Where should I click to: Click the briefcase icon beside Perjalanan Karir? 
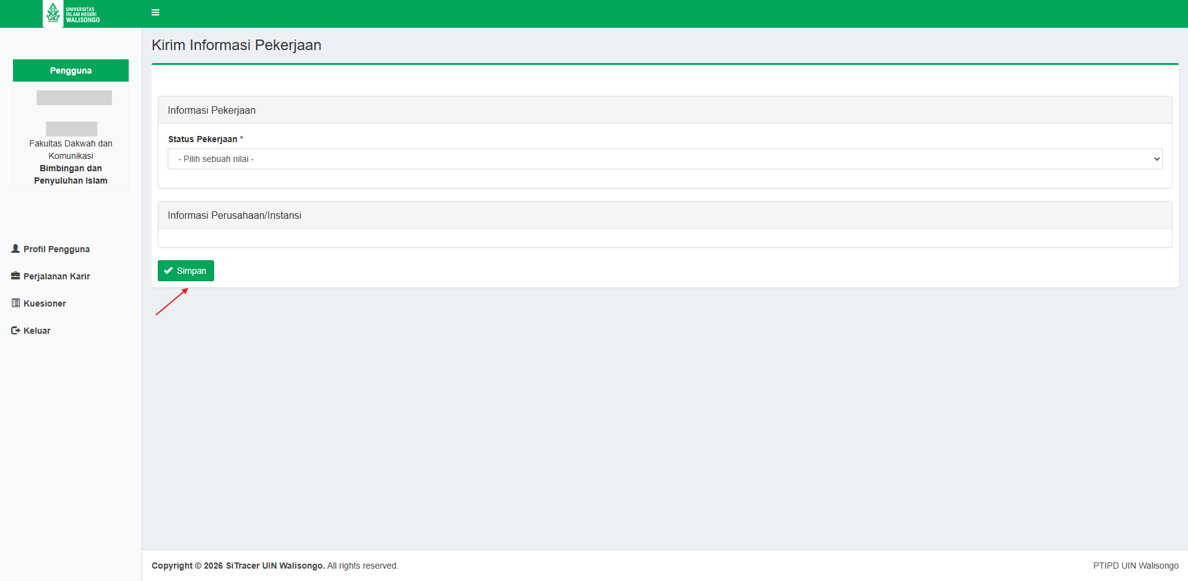coord(15,276)
